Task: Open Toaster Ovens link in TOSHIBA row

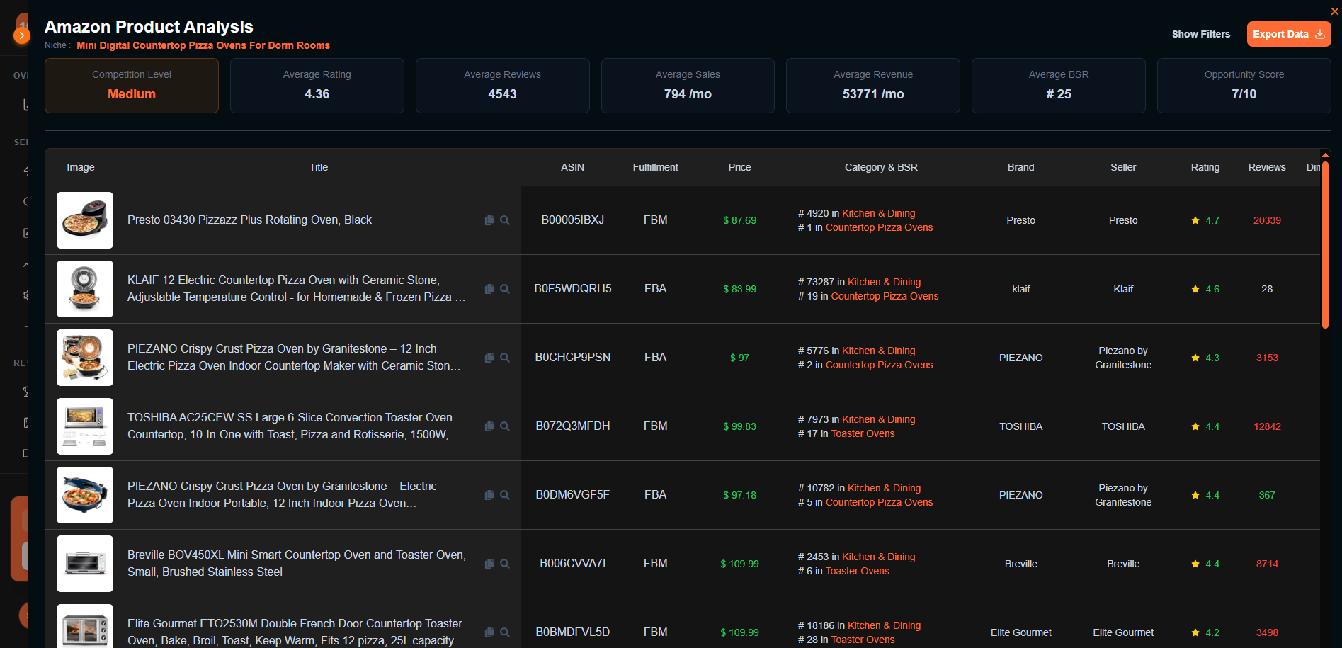Action: [863, 433]
